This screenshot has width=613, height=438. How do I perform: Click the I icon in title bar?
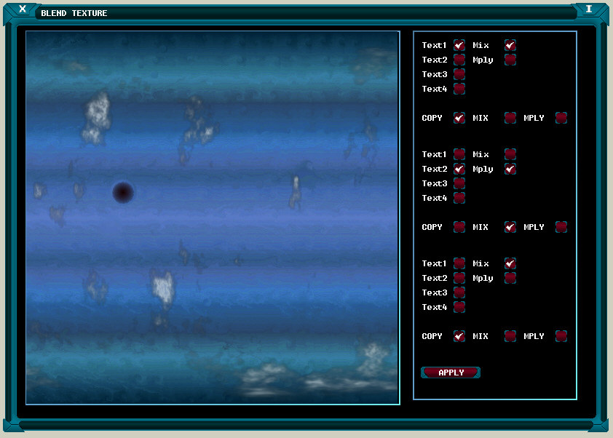point(589,9)
